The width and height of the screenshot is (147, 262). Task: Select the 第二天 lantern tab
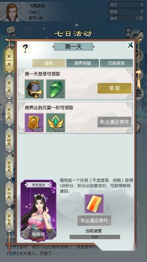tap(9, 87)
